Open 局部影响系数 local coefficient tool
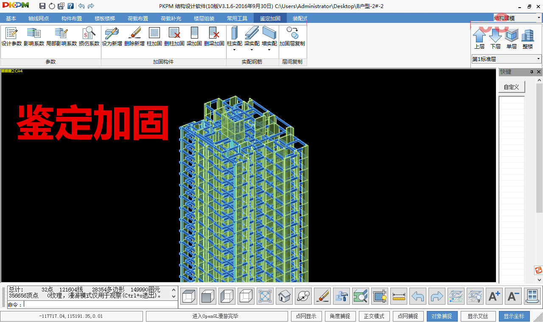 coord(62,36)
